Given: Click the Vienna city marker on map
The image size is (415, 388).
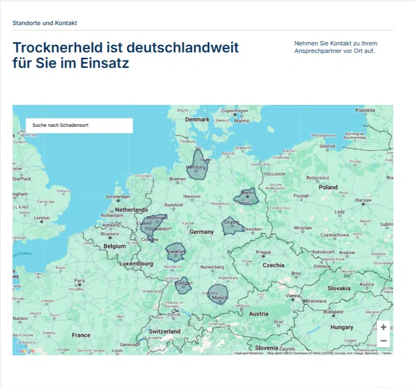Looking at the screenshot, I should tap(294, 300).
